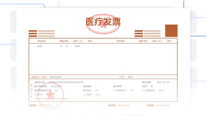207x134 pixels.
Task: Click the star in the round bottom stamp
Action: pyautogui.click(x=50, y=95)
